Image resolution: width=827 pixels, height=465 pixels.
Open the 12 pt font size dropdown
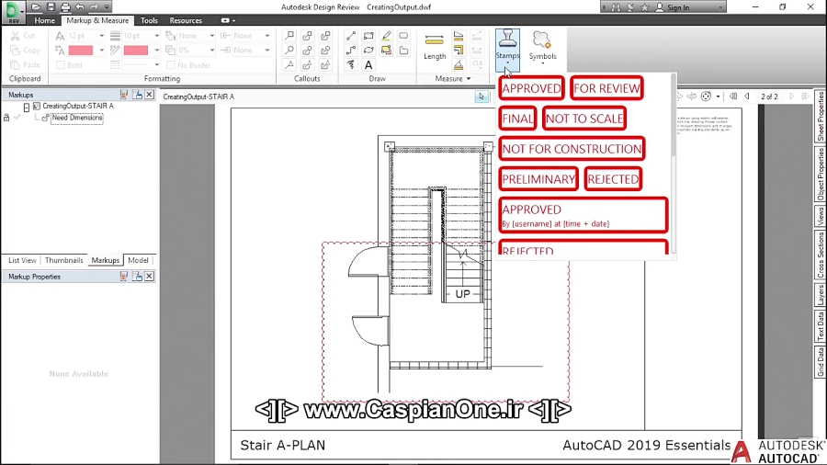point(101,36)
